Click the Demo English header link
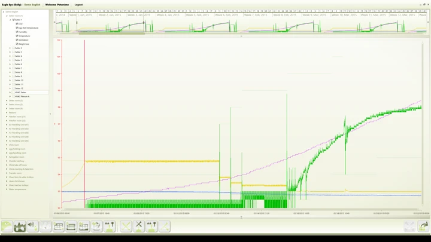This screenshot has height=242, width=431. [32, 4]
